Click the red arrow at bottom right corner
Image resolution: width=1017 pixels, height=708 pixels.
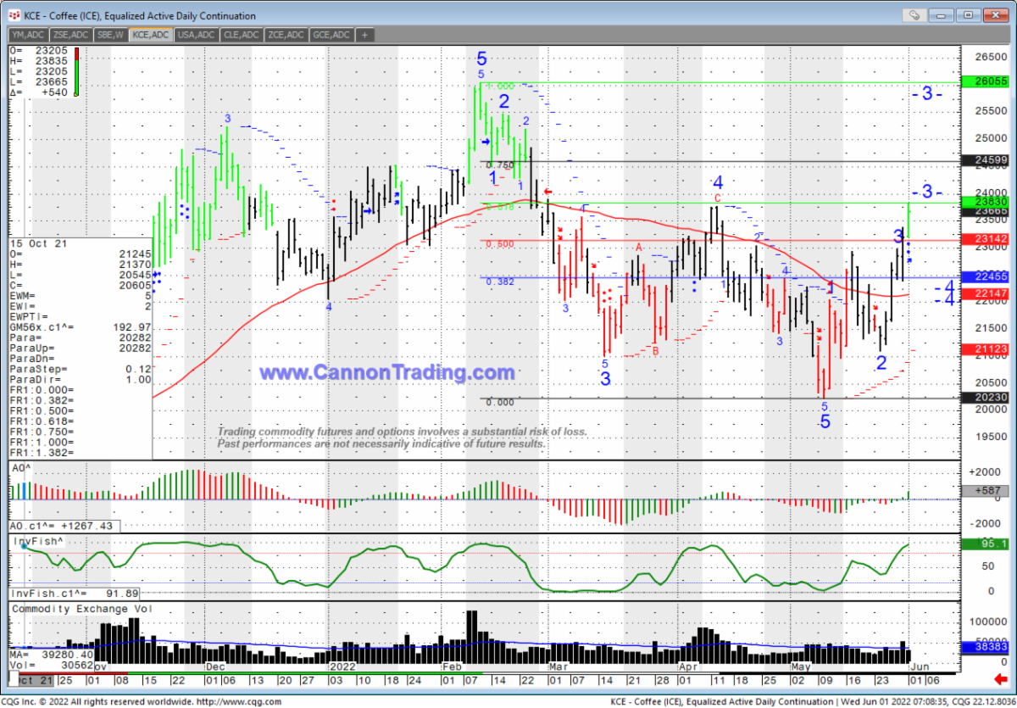pyautogui.click(x=1003, y=680)
